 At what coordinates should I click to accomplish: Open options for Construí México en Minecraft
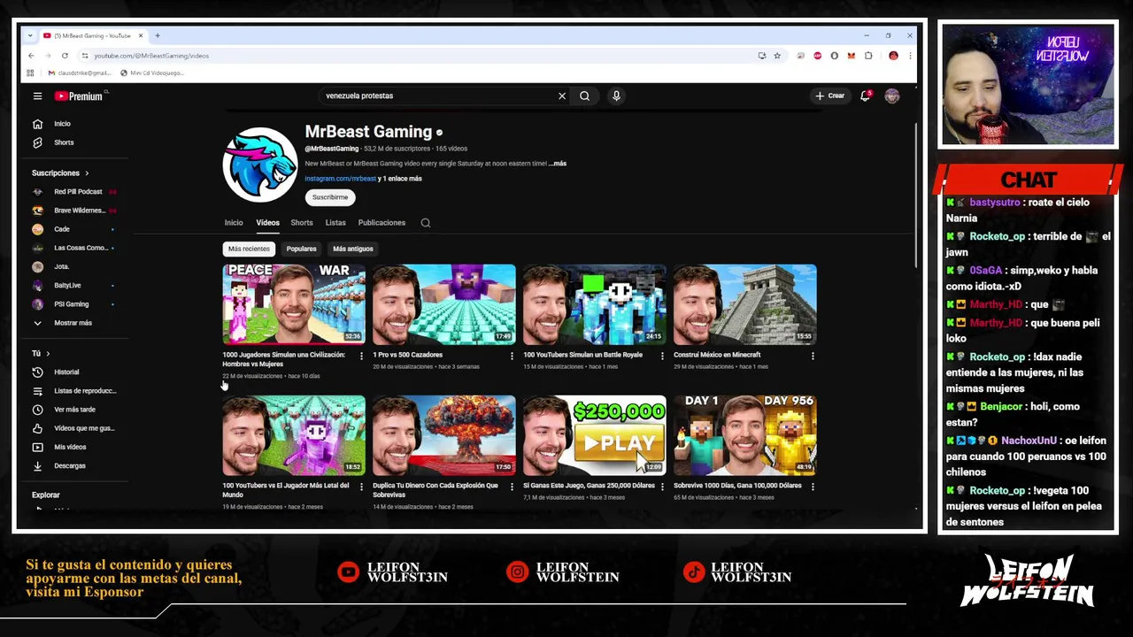[x=813, y=356]
